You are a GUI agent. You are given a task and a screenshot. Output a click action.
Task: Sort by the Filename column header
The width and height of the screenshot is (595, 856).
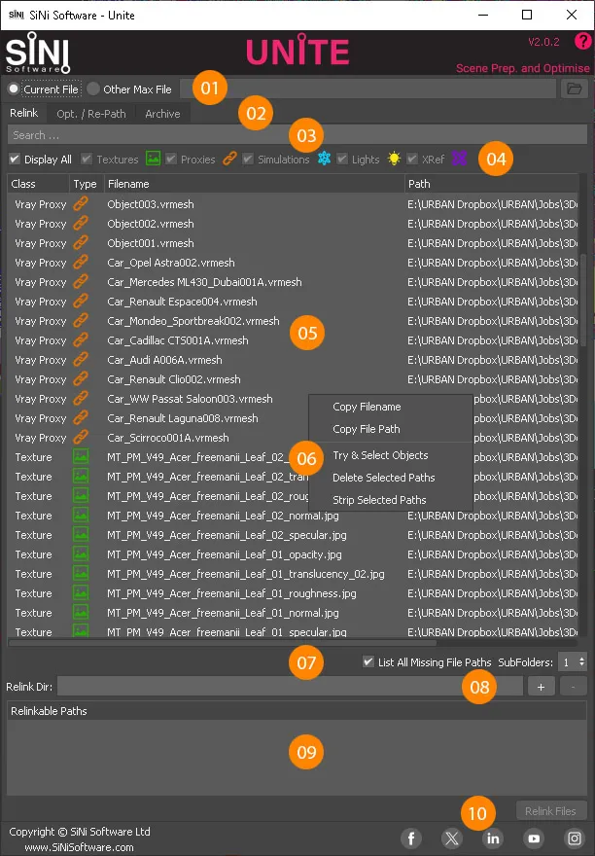[255, 184]
